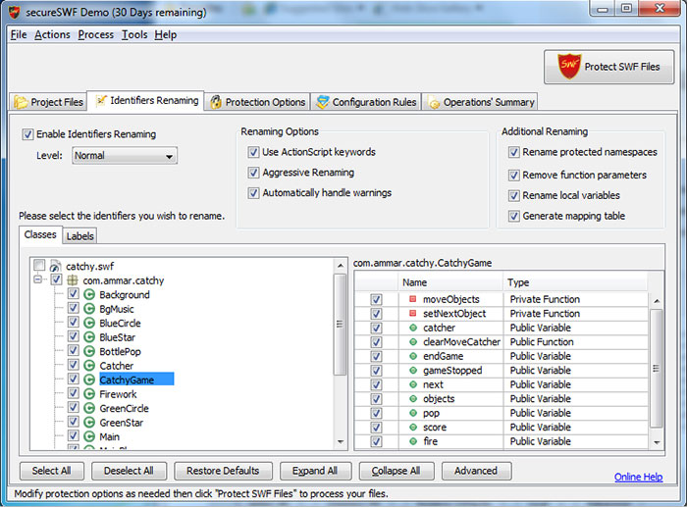Click the package icon beside com.ammar.catchy

click(73, 280)
